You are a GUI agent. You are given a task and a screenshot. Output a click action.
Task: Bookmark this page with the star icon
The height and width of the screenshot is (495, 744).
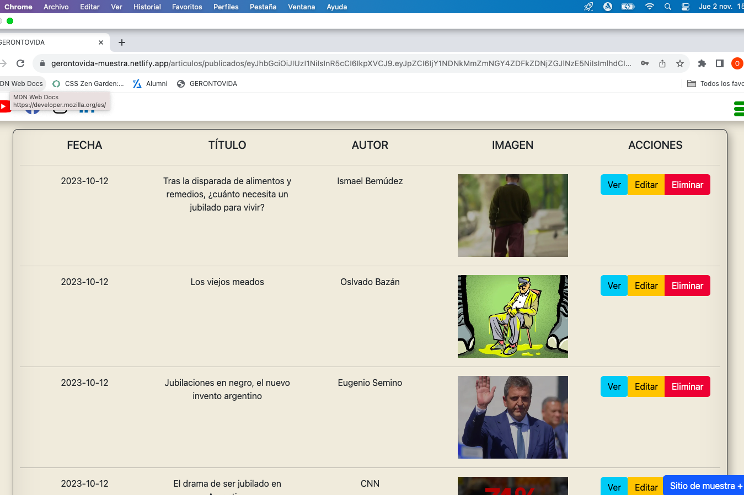680,63
